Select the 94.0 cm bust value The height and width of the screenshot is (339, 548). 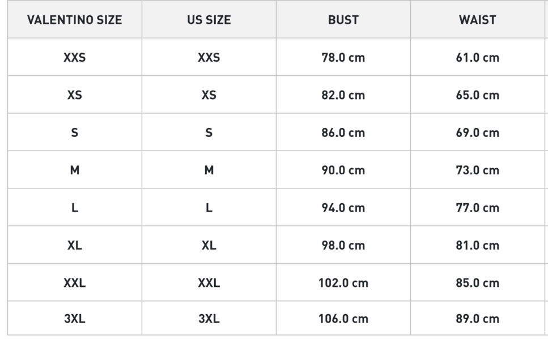point(343,208)
